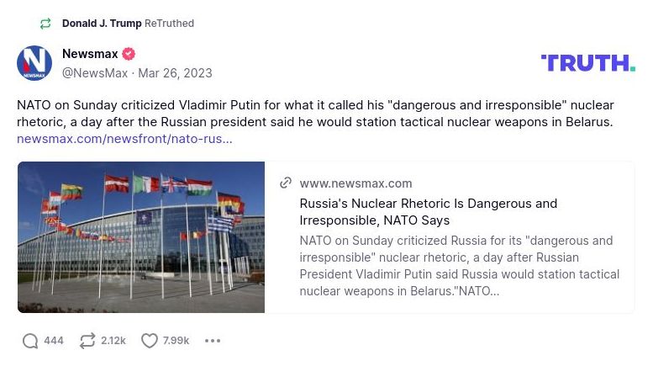Open the Donald J. Trump profile name
Image resolution: width=653 pixels, height=366 pixels.
point(102,24)
